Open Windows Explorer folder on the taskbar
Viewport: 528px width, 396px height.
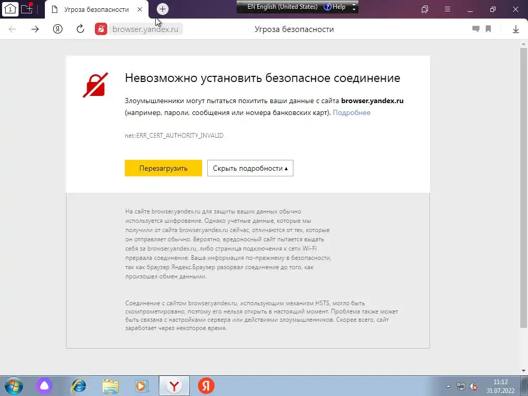pos(110,386)
